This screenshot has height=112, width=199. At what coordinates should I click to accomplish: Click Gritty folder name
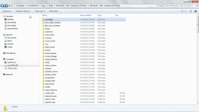coord(47,62)
